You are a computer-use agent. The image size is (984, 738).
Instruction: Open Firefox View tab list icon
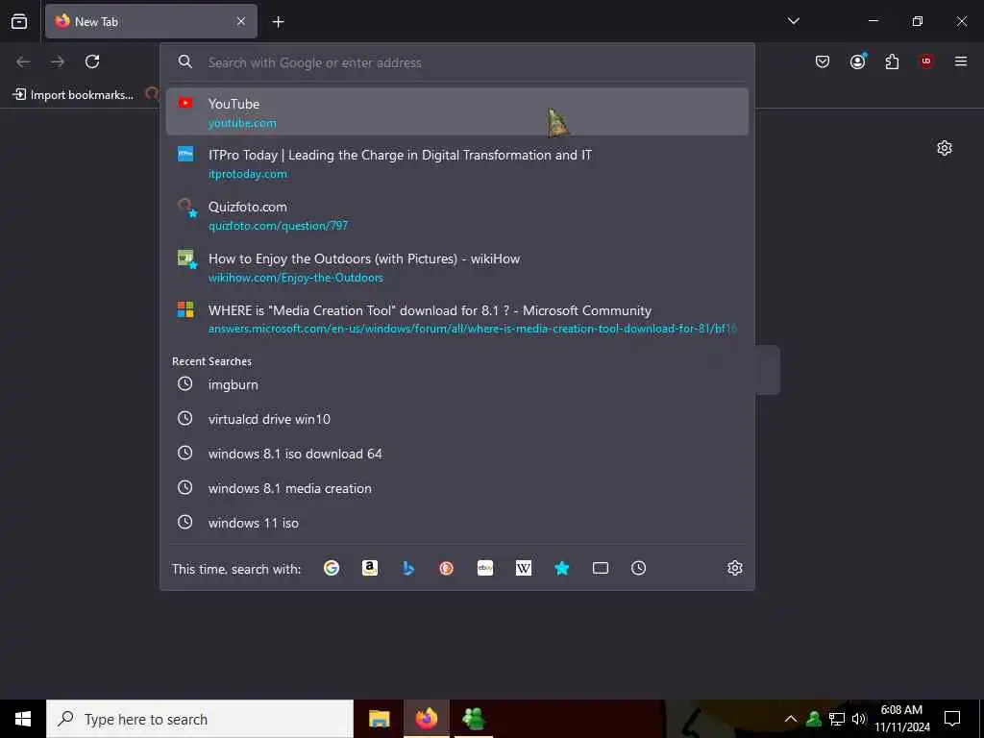point(19,21)
